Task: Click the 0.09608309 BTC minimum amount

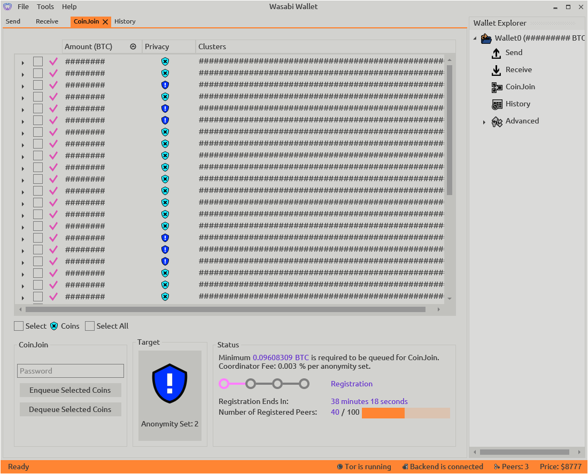Action: pyautogui.click(x=281, y=358)
